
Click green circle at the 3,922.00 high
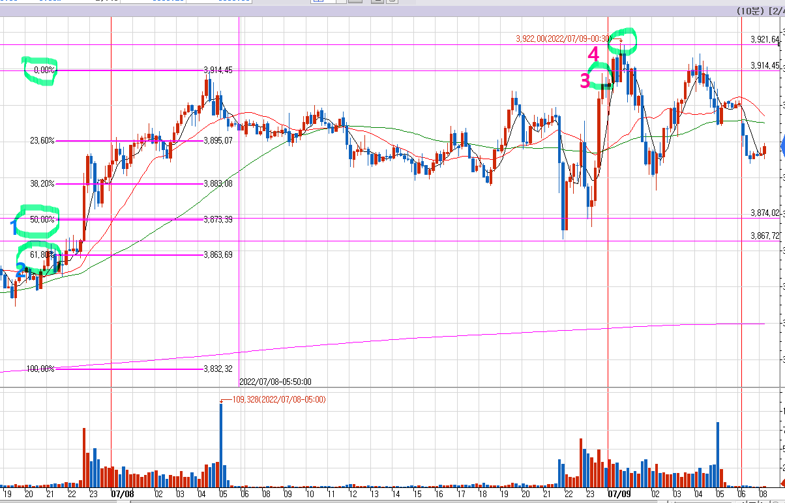pos(622,40)
